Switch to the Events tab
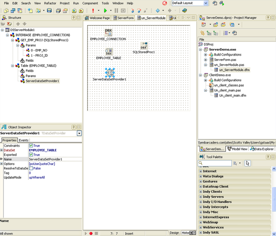Screen dimensions: 276x236 24,140
